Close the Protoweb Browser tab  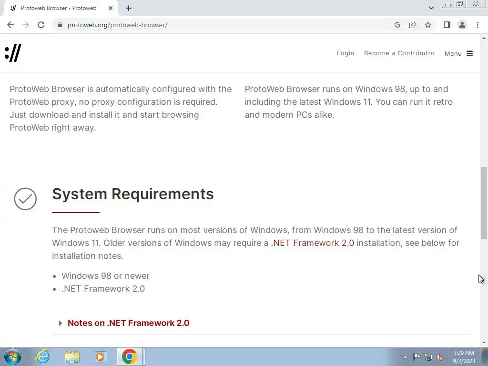coord(111,8)
